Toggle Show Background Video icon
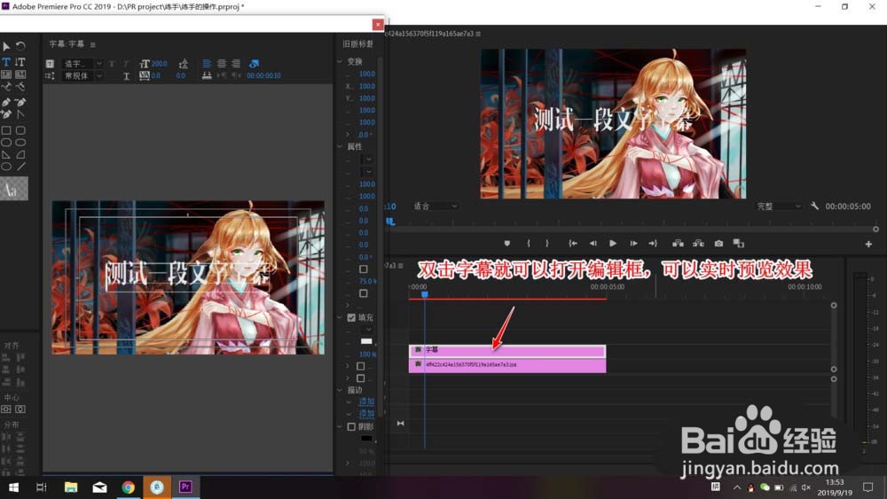 point(254,64)
